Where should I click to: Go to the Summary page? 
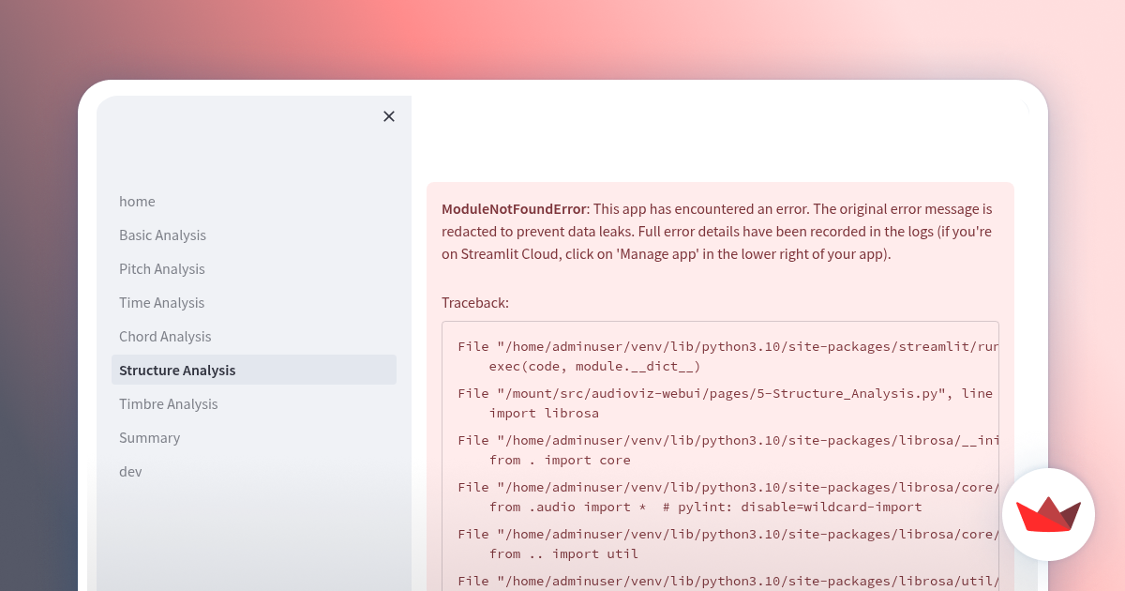click(x=254, y=438)
